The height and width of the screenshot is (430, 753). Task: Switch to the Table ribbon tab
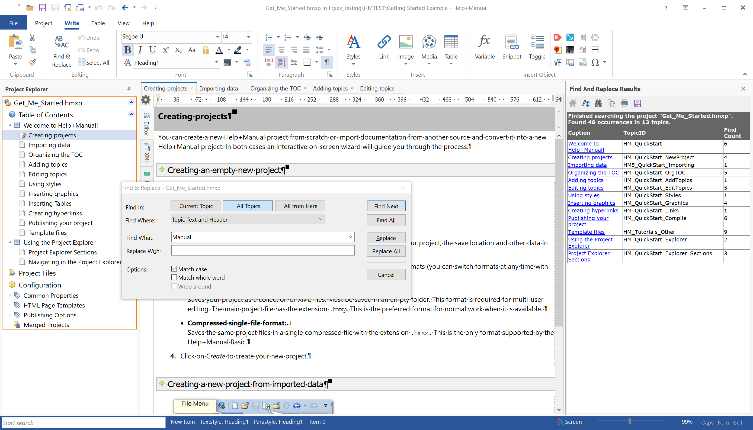98,23
